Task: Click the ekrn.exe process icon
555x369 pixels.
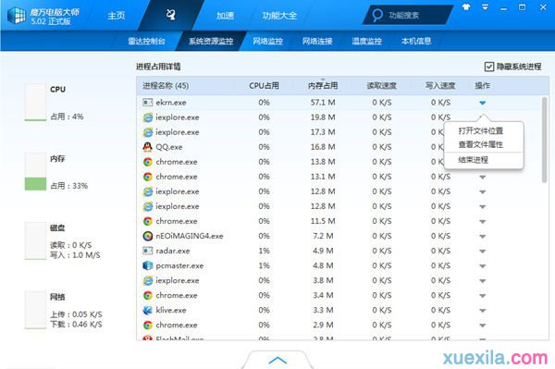Action: tap(147, 103)
